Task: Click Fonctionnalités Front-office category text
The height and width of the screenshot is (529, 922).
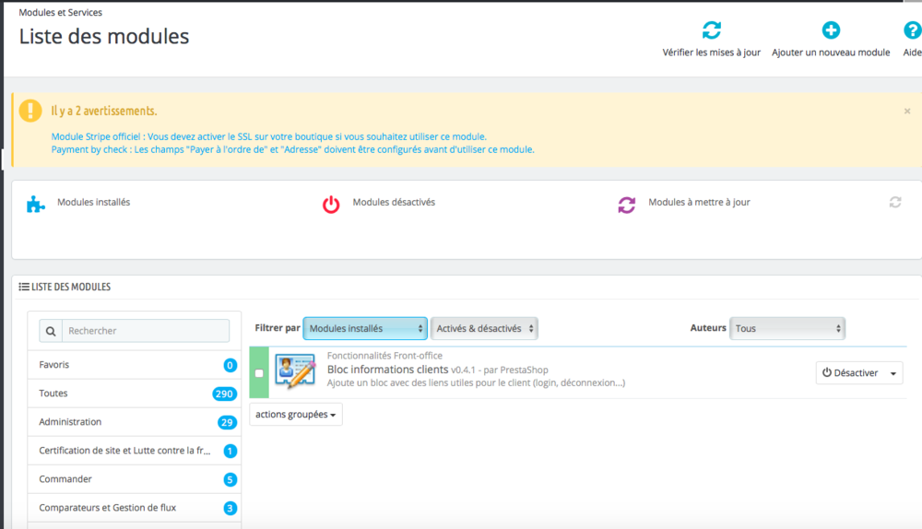Action: coord(384,356)
